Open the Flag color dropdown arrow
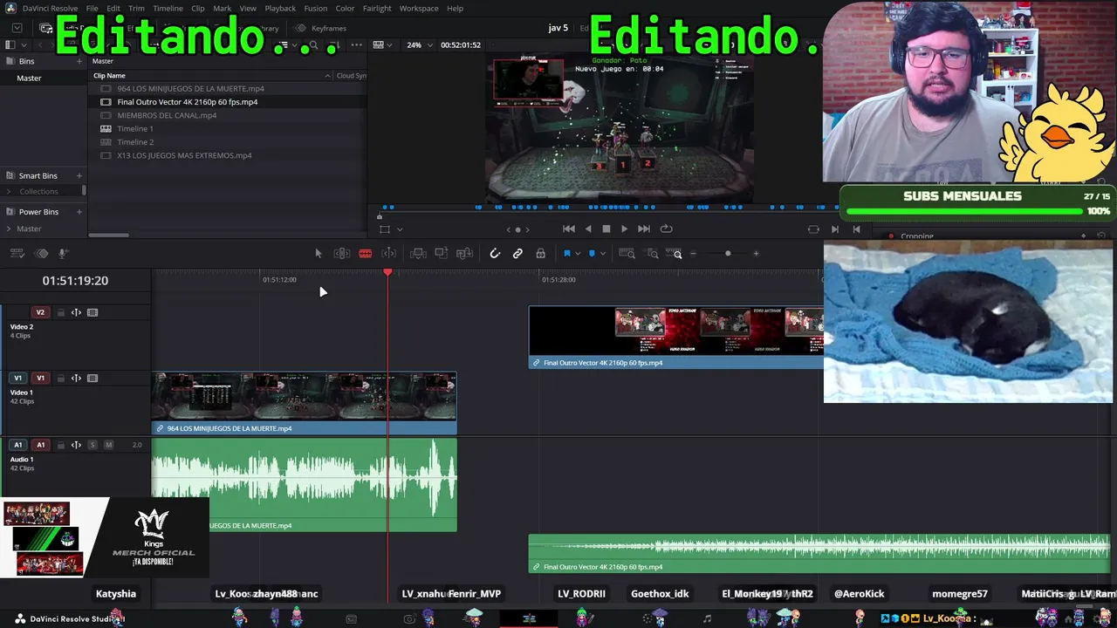This screenshot has height=628, width=1117. tap(577, 254)
